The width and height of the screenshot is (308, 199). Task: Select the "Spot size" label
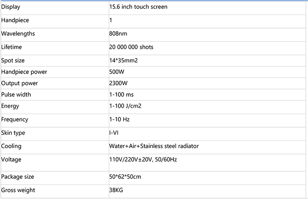[x=13, y=60]
